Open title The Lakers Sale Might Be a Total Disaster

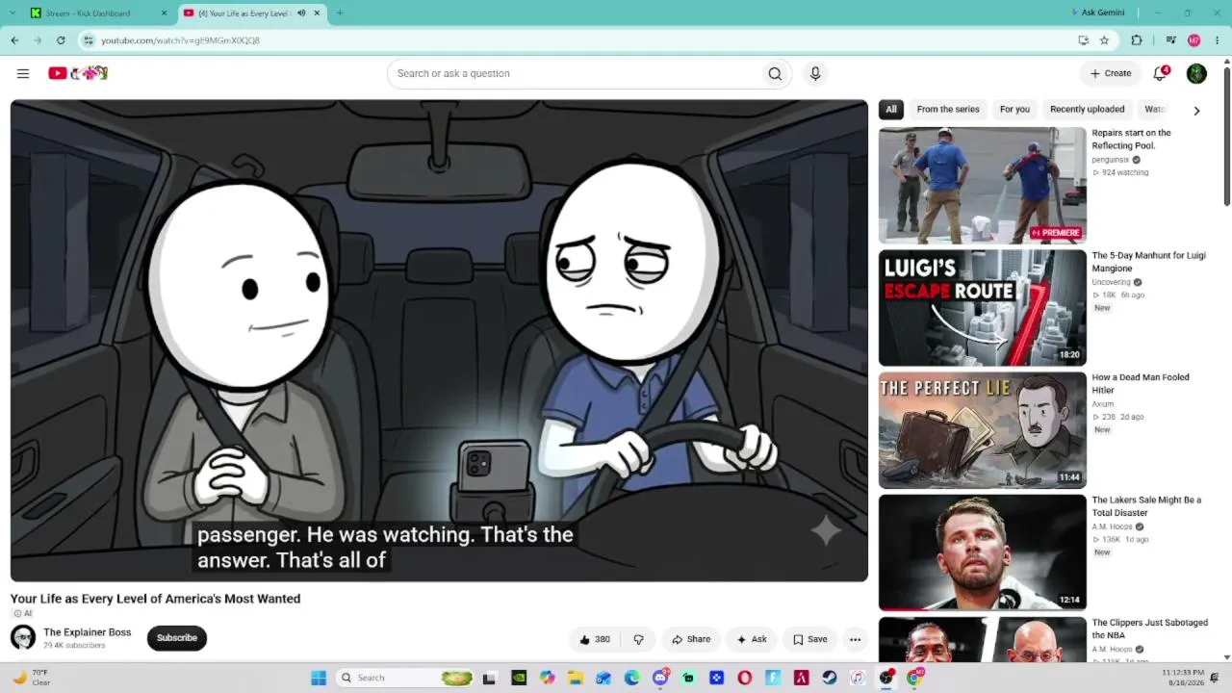[1146, 506]
